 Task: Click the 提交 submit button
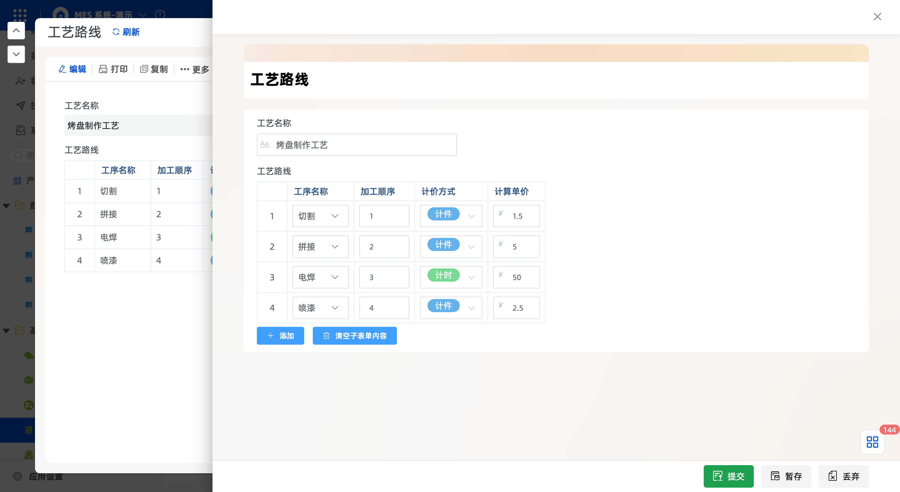(728, 476)
